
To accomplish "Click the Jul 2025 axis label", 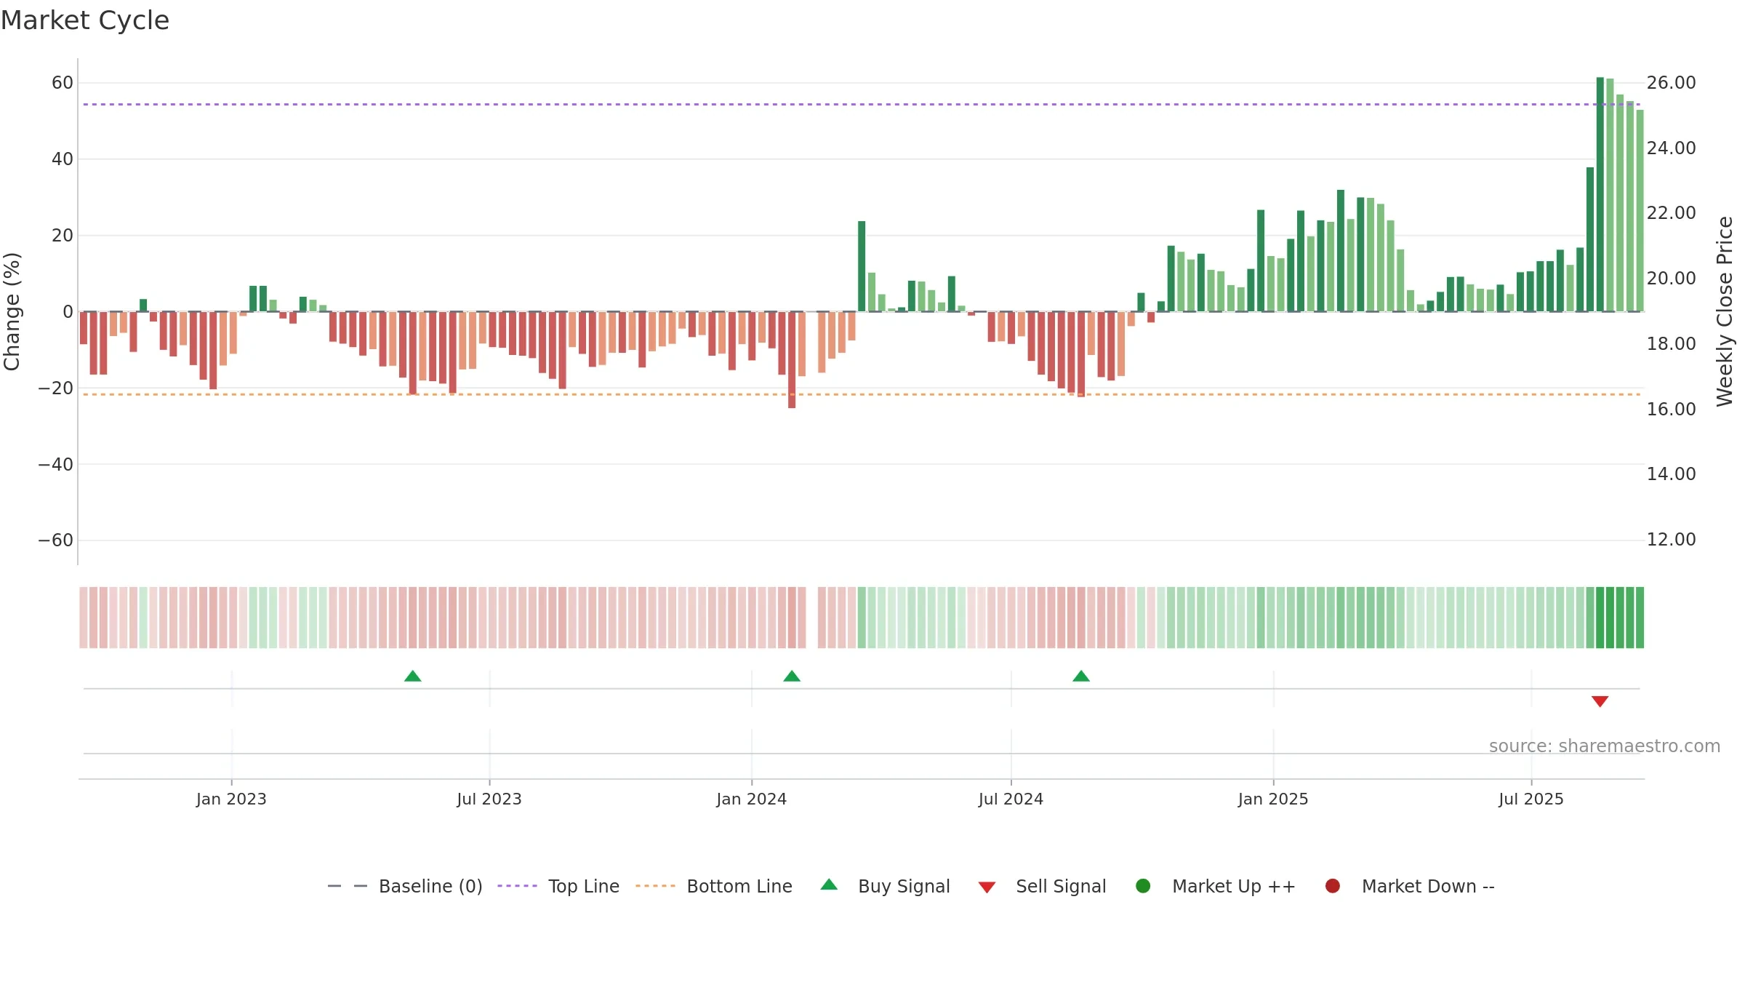I will pyautogui.click(x=1531, y=799).
